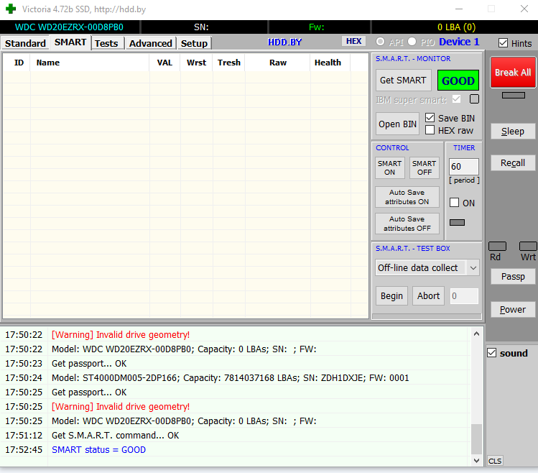Toggle the Hints checkbox
This screenshot has height=473, width=538.
pyautogui.click(x=503, y=43)
